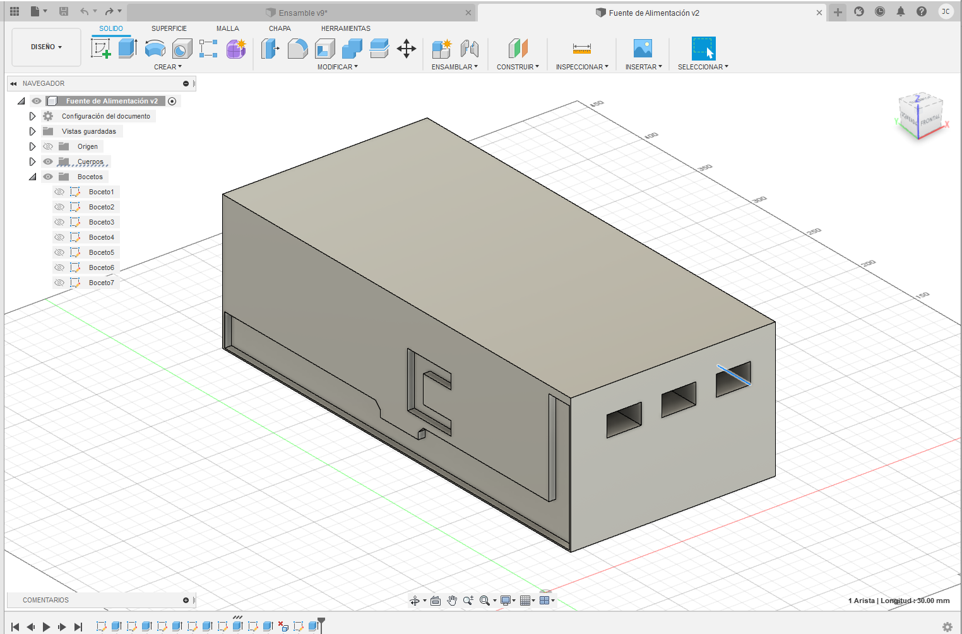Activate the root component radio button
Screen dimensions: 962x634
(172, 101)
